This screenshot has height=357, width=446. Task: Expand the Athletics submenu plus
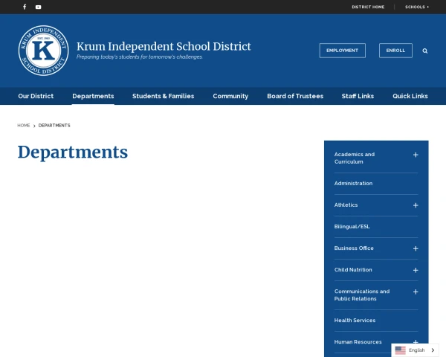click(x=416, y=205)
